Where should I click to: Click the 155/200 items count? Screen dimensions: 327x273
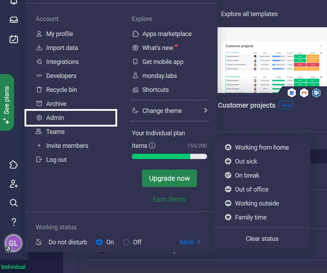pos(197,145)
